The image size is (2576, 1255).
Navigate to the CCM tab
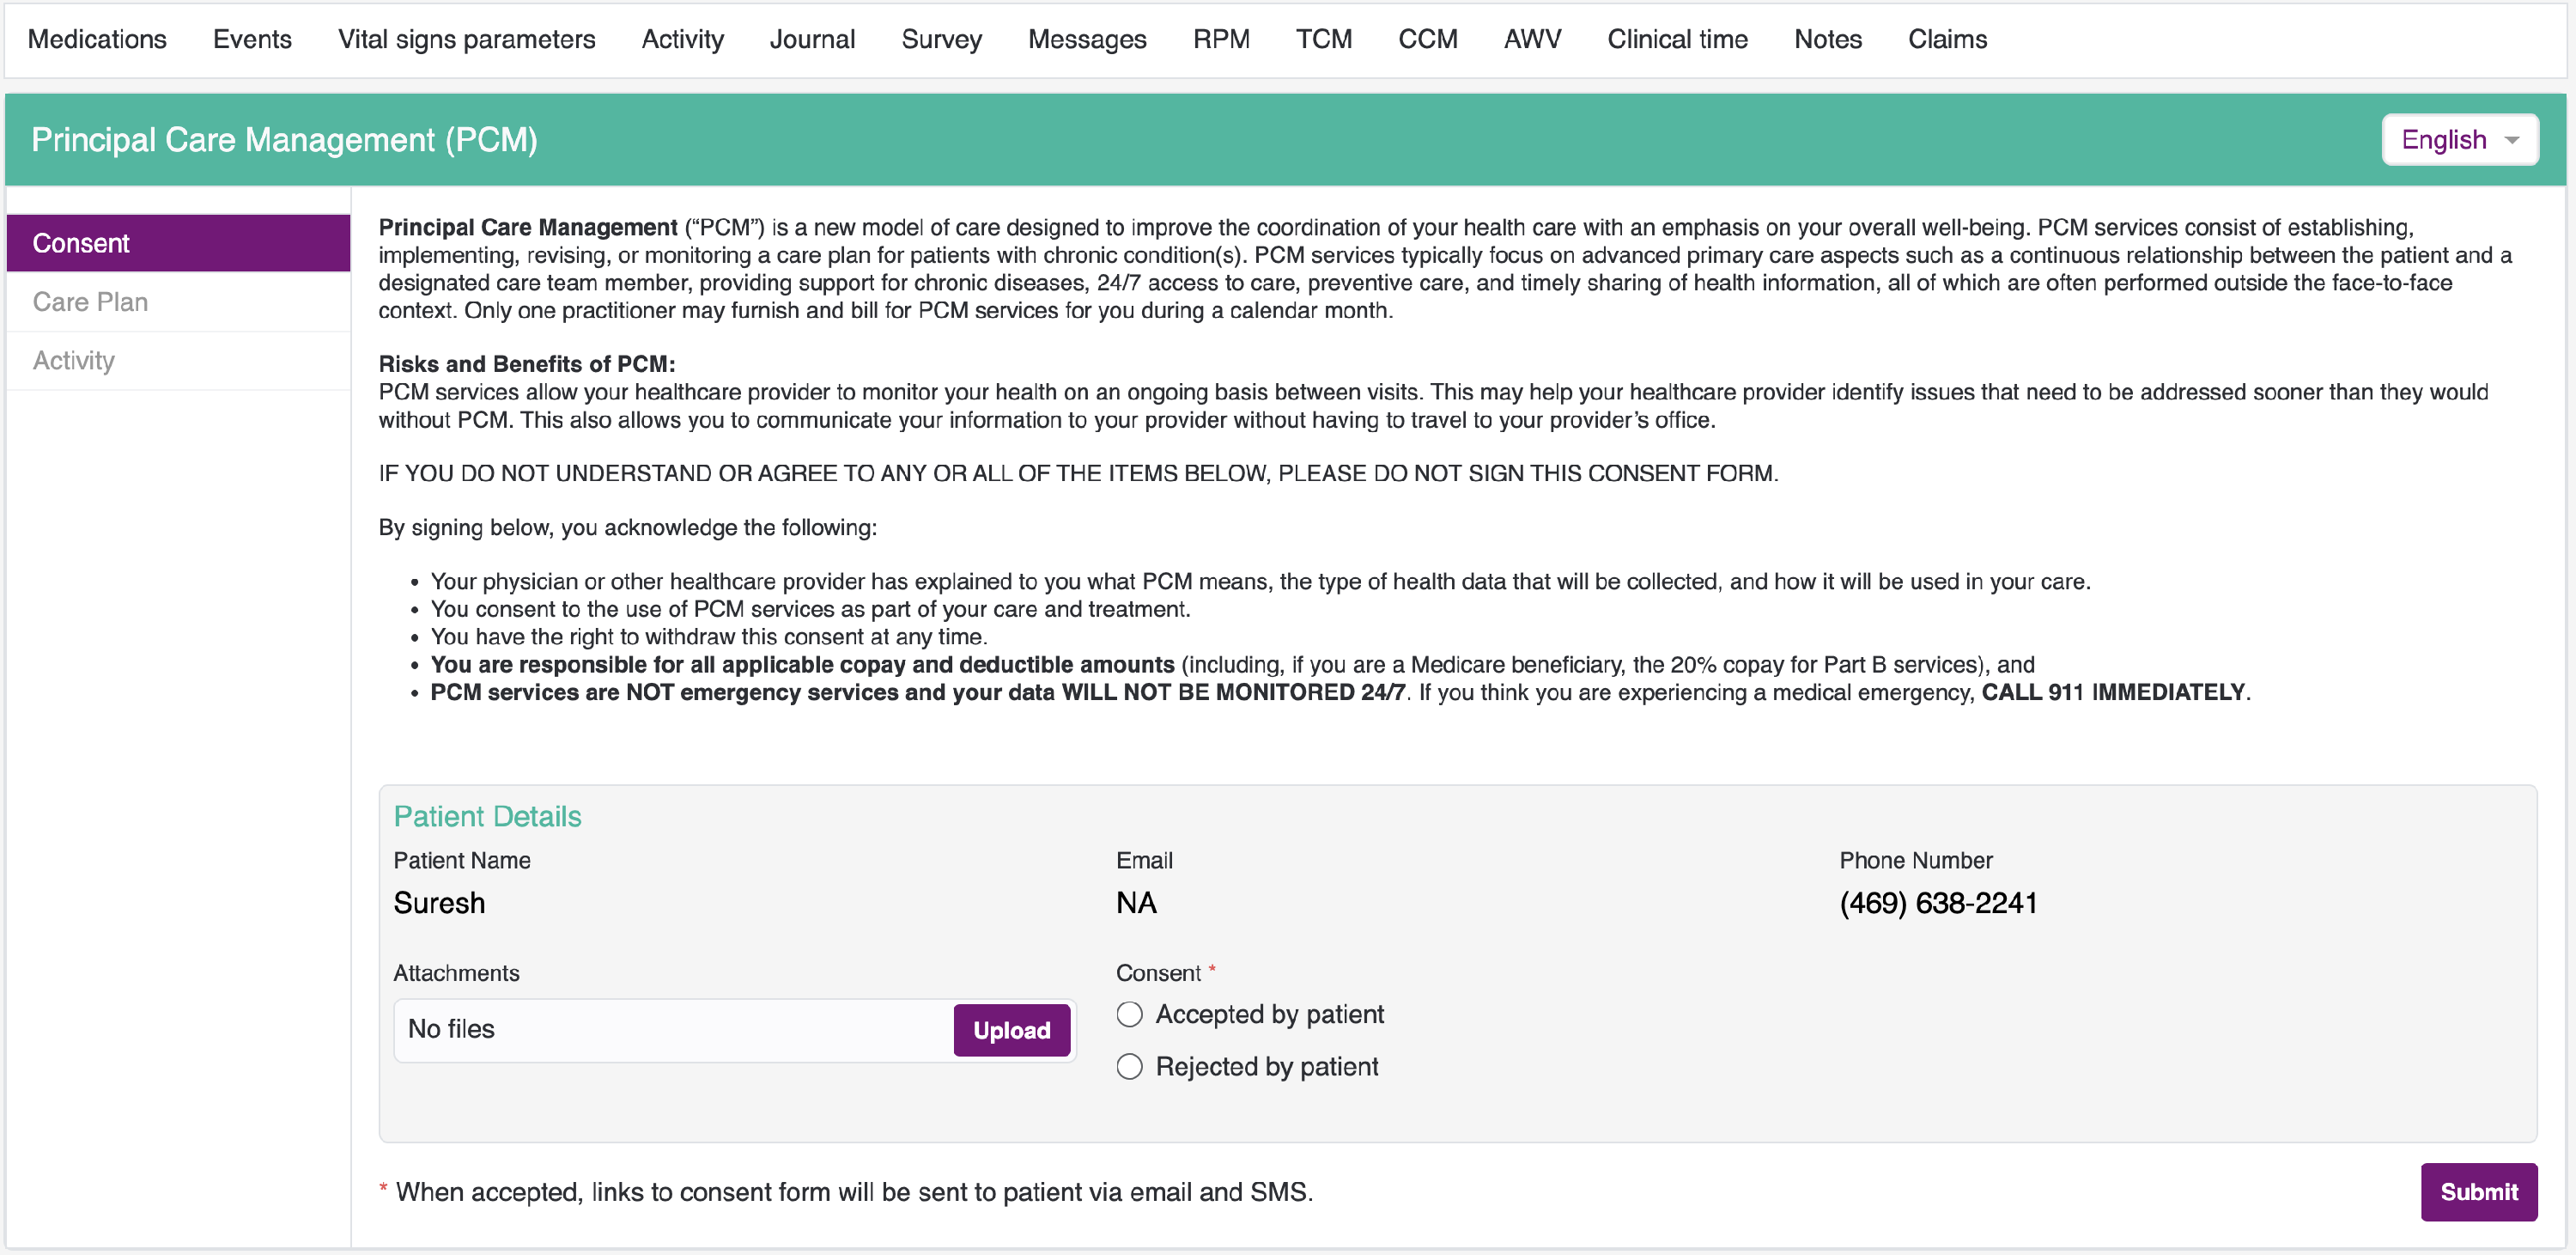(1427, 39)
